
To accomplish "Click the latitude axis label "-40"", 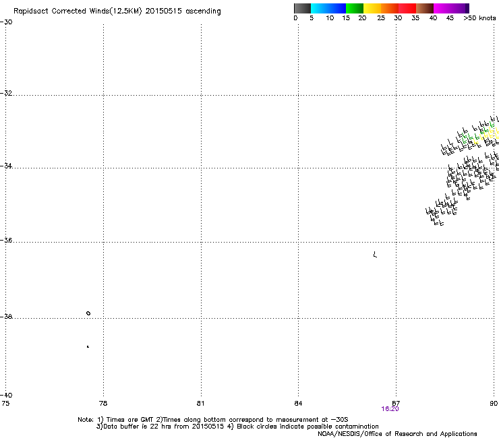I will click(6, 395).
